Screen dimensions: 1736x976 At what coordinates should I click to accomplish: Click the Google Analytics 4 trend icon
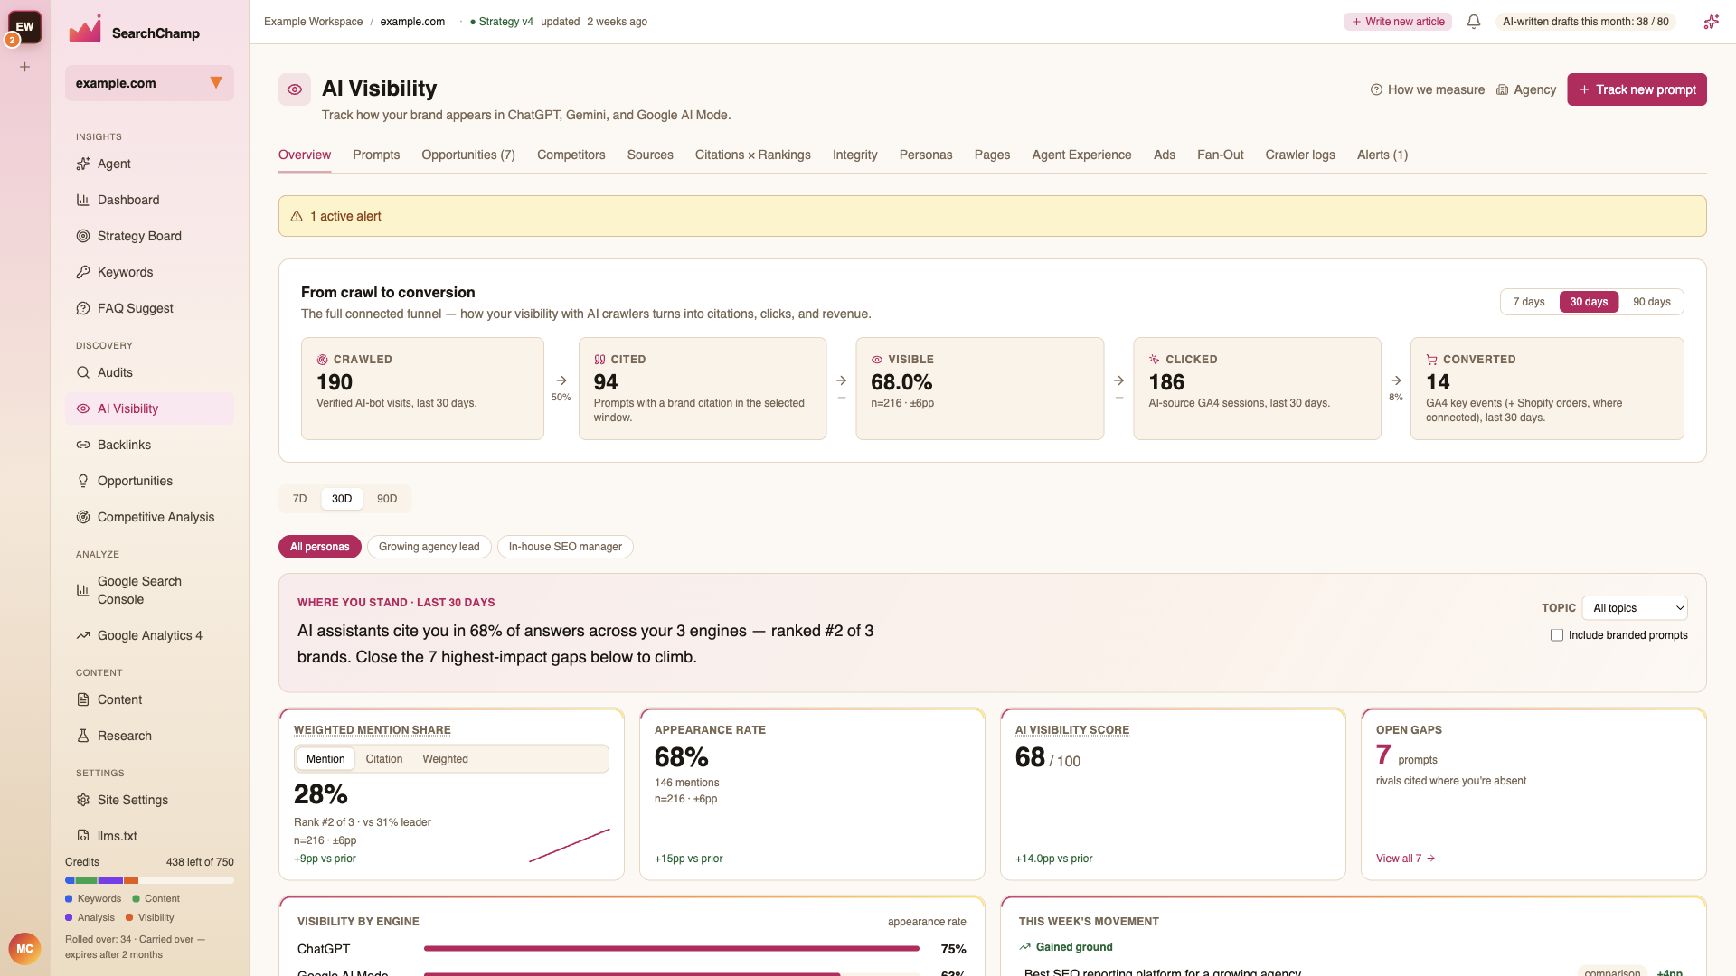click(83, 635)
